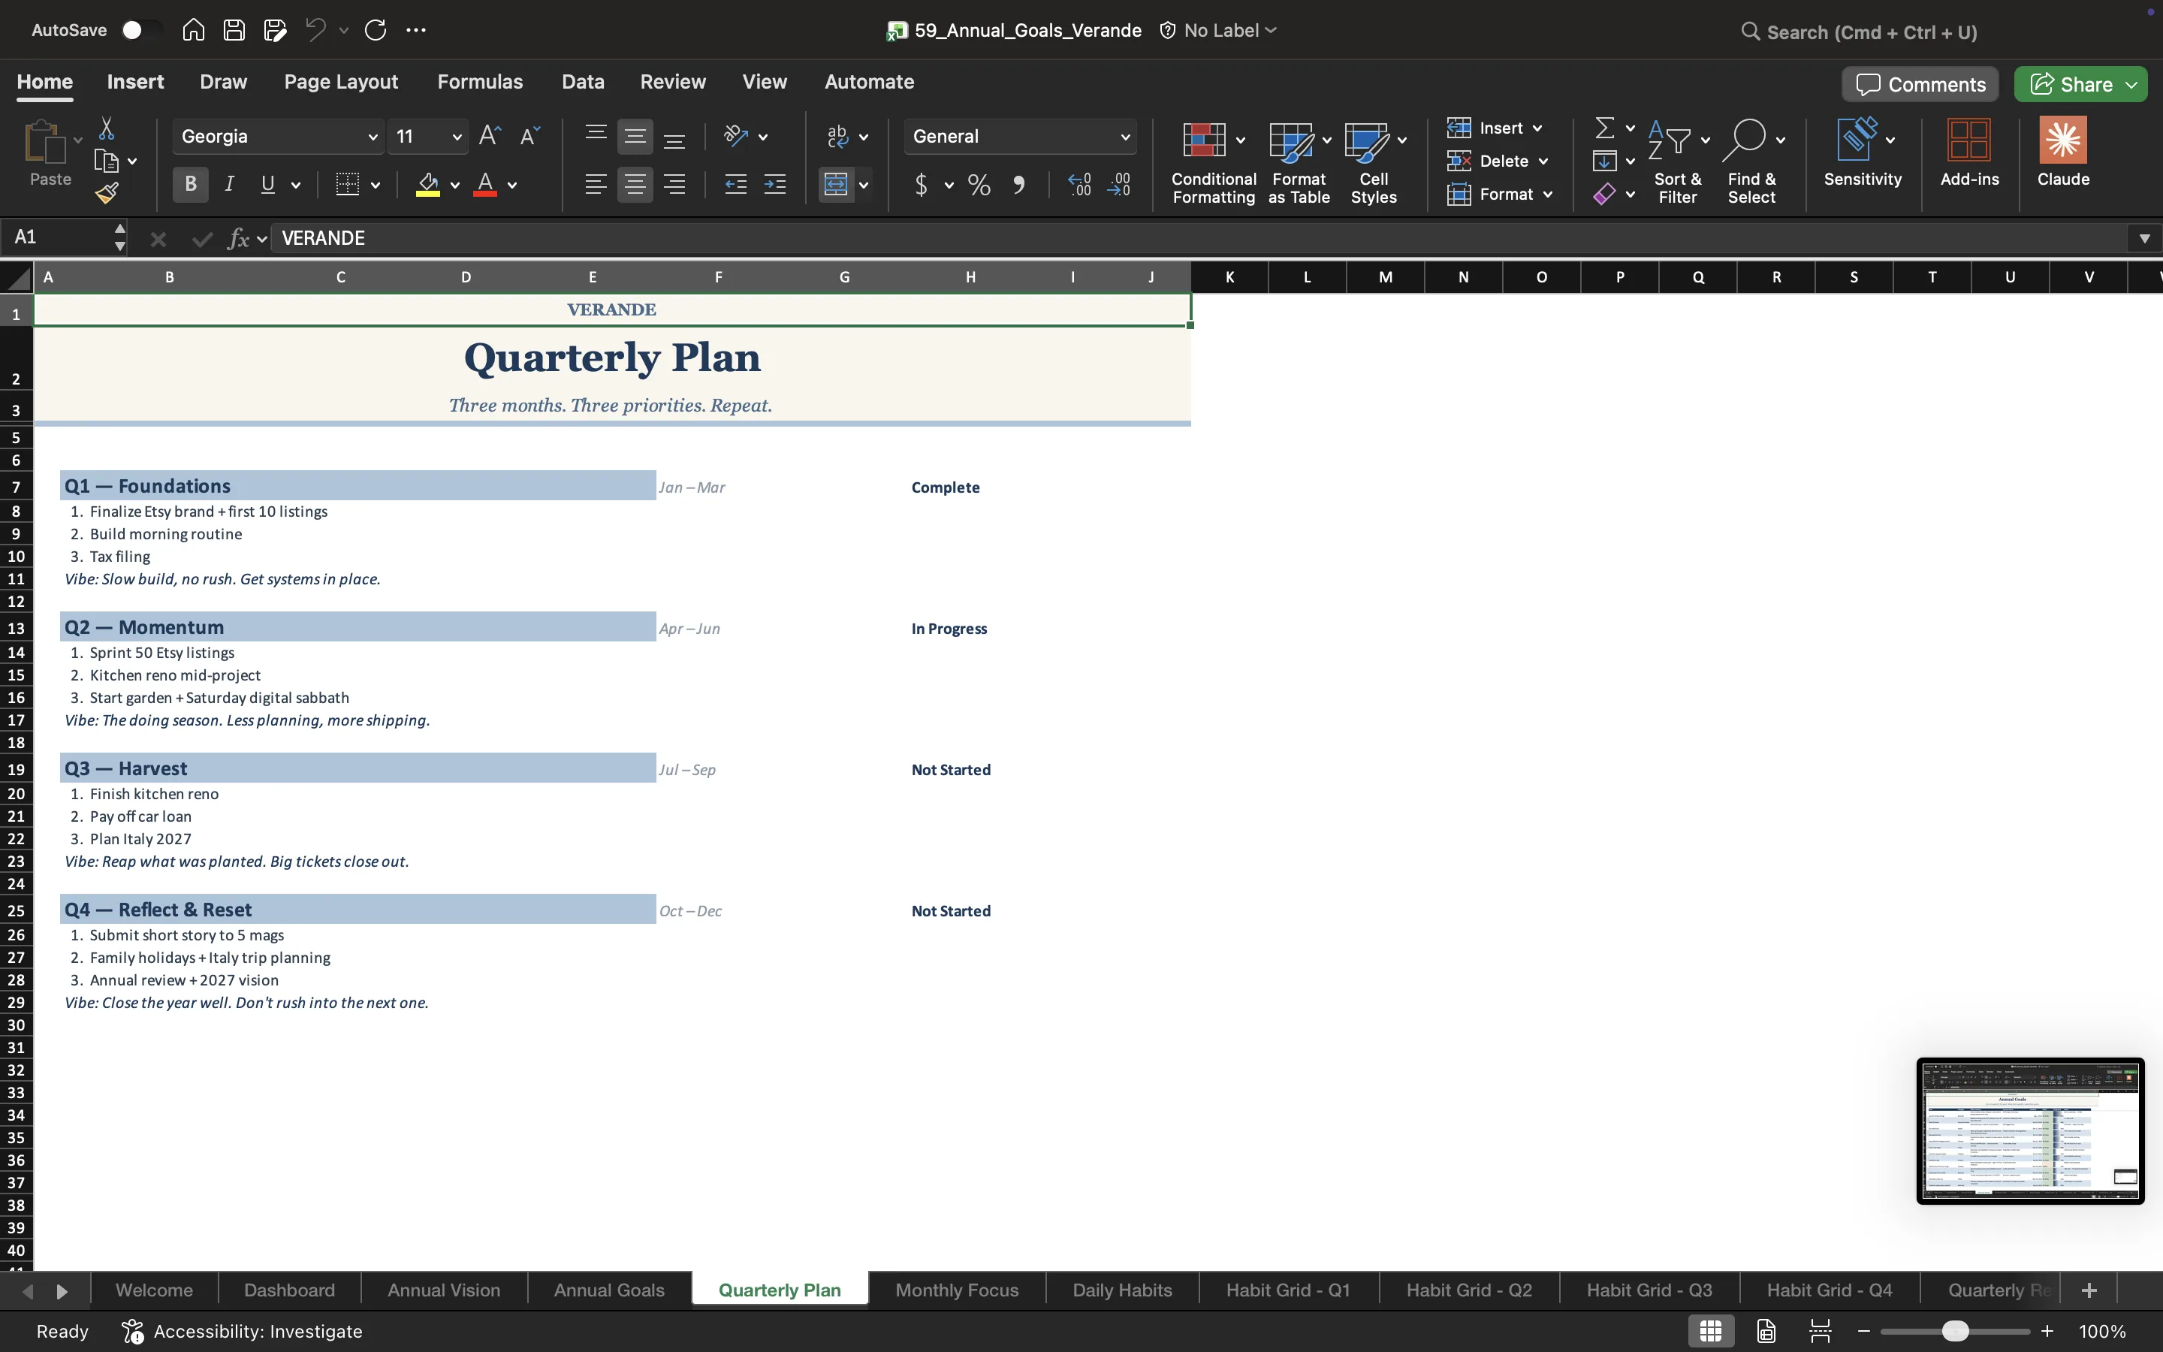
Task: Click the Save icon
Action: [x=234, y=30]
